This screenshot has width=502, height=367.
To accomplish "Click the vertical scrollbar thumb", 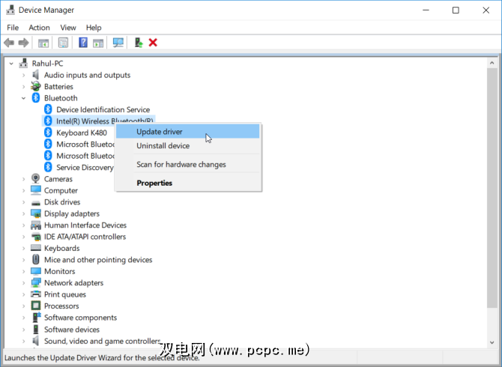I will pos(492,188).
